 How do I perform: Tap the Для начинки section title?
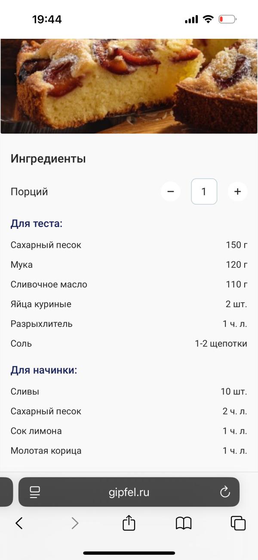pyautogui.click(x=44, y=370)
